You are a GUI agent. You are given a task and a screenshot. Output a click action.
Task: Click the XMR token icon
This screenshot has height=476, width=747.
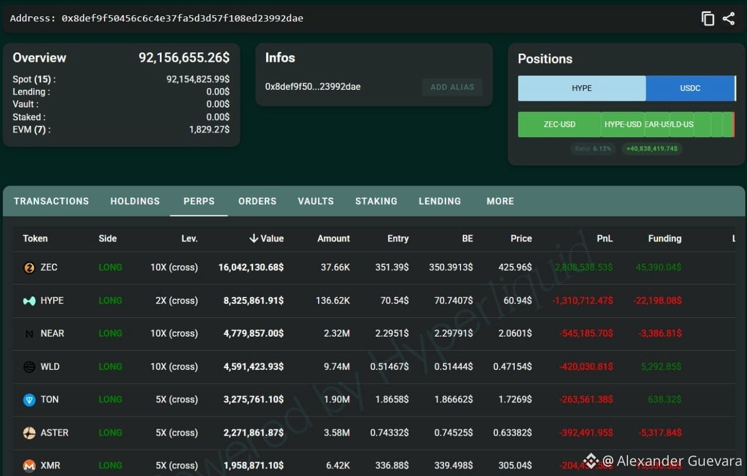click(x=29, y=466)
